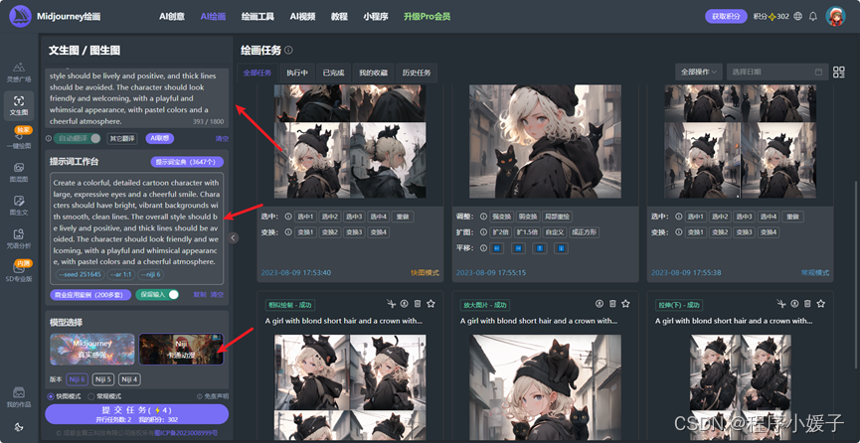Click 局部重绘 button
The height and width of the screenshot is (443, 860).
click(x=558, y=217)
